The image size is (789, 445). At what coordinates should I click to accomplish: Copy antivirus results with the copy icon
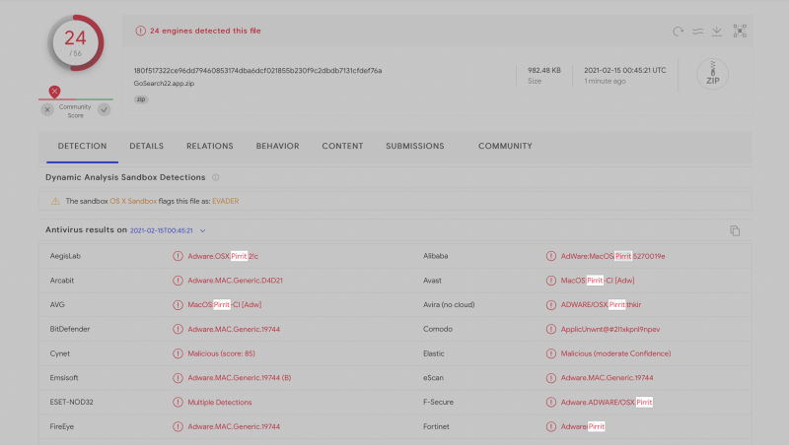735,230
